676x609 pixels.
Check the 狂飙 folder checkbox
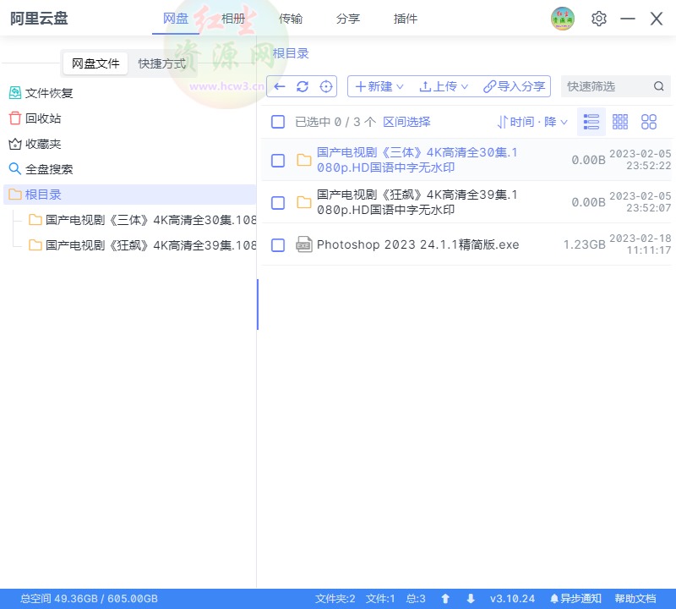[x=278, y=203]
